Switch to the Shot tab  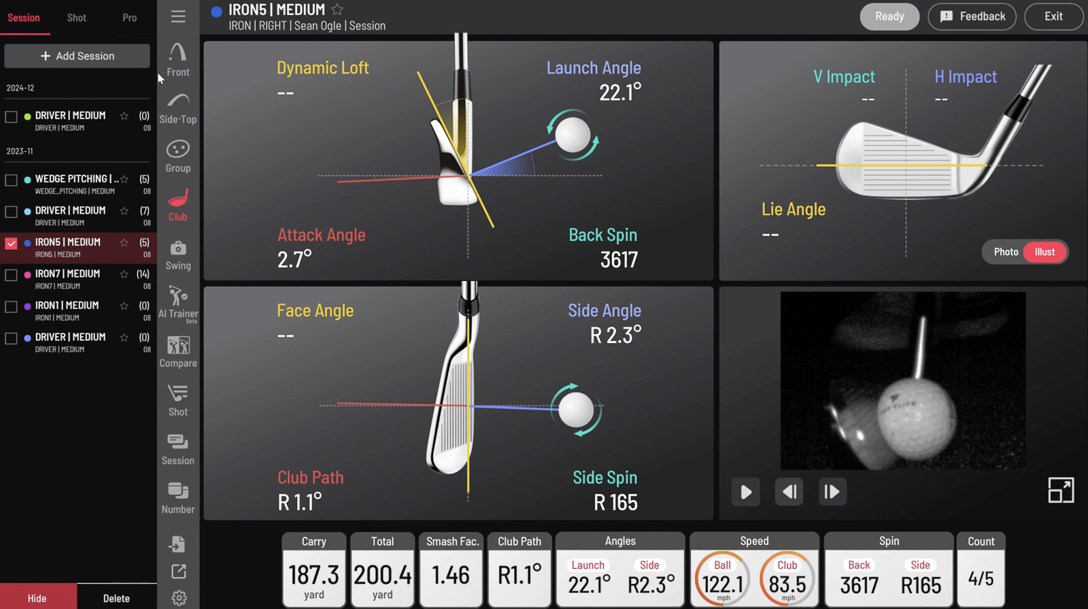(77, 18)
